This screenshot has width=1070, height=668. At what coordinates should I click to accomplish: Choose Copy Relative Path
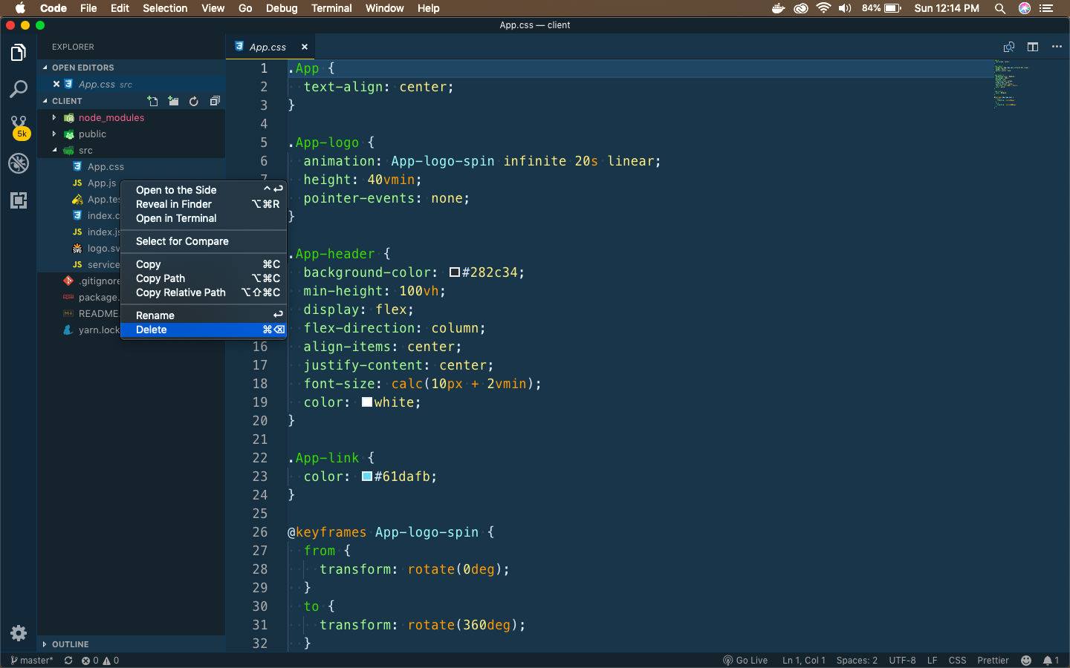pyautogui.click(x=204, y=292)
